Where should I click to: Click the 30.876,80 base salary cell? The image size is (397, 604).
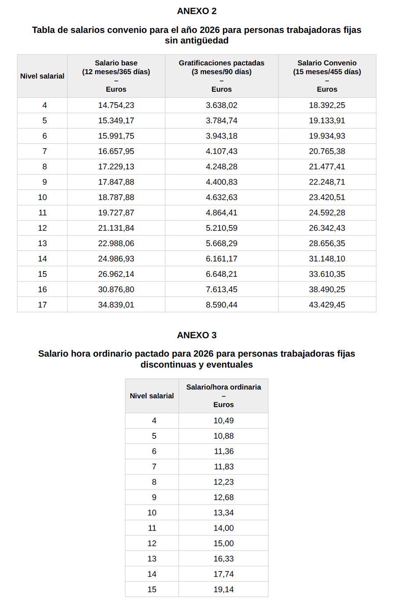(116, 289)
